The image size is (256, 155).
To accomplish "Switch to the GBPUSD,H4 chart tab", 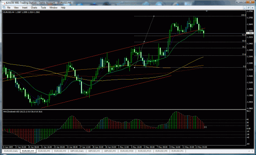I will point(94,151).
